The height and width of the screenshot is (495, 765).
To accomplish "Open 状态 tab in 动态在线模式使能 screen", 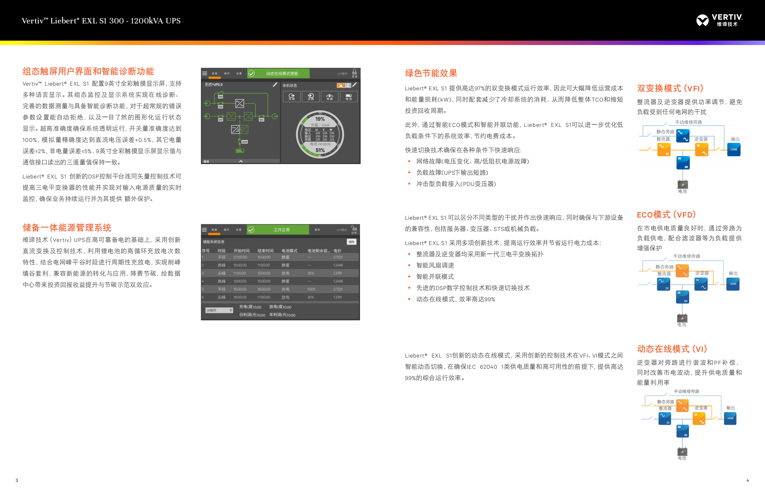I will pos(215,73).
